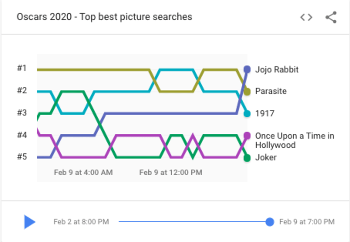
Task: Click the embed code icon
Action: click(306, 17)
